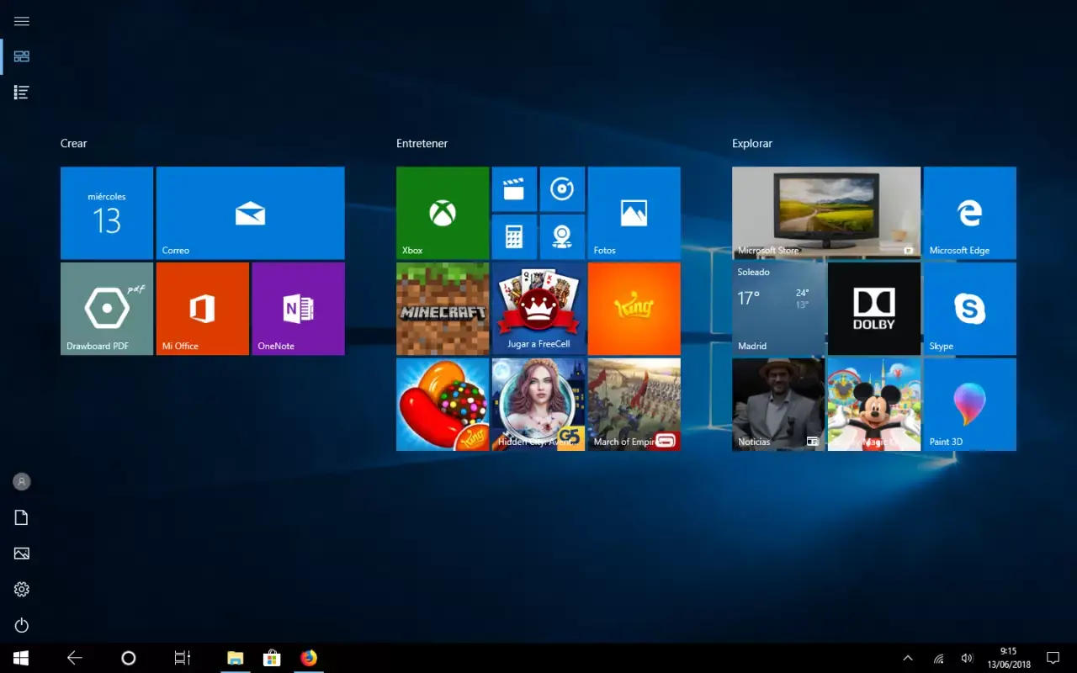
Task: Open Task View in taskbar
Action: (x=183, y=658)
